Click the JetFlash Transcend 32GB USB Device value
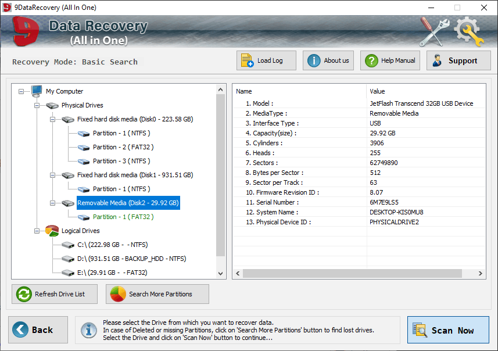Screen dimensions: 498x351 point(421,103)
